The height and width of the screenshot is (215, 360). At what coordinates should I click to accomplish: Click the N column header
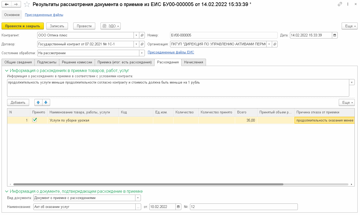(x=18, y=112)
